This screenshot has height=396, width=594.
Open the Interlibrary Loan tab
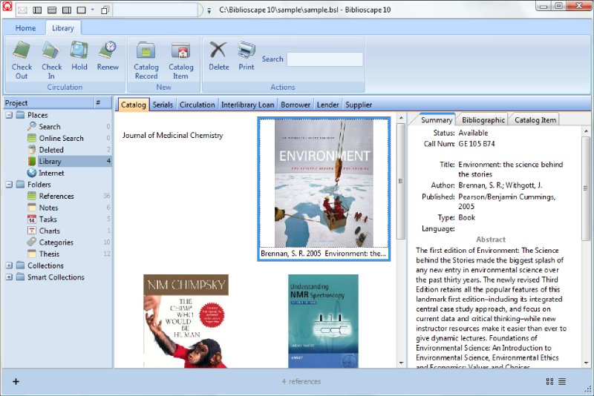[247, 105]
